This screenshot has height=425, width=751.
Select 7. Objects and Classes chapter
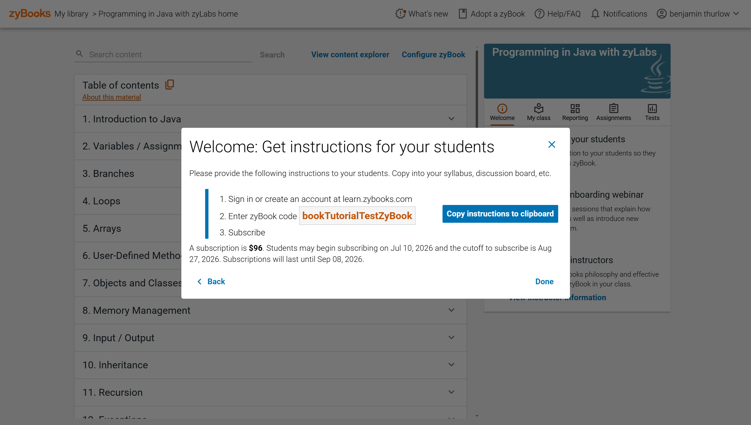tap(128, 283)
